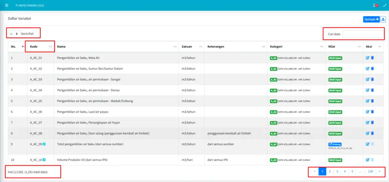389x182 pixels.
Task: Toggle the checkmark next to A_AC_09
Action: tap(44, 144)
